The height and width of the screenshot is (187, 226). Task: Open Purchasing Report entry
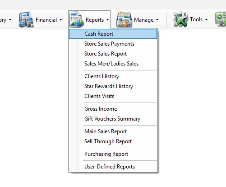113,154
